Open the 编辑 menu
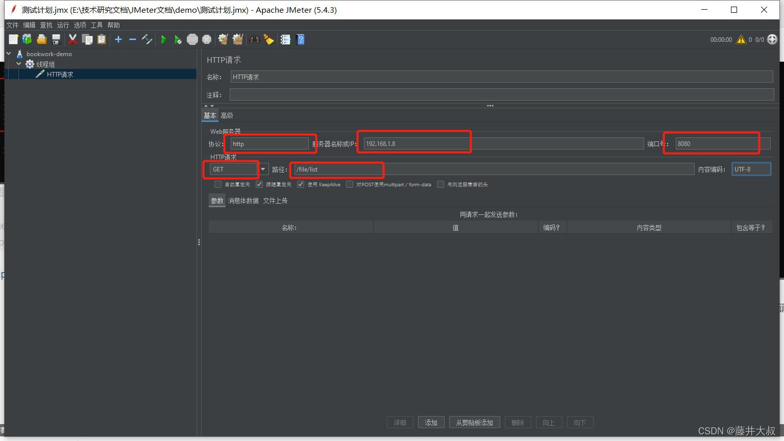 [29, 25]
